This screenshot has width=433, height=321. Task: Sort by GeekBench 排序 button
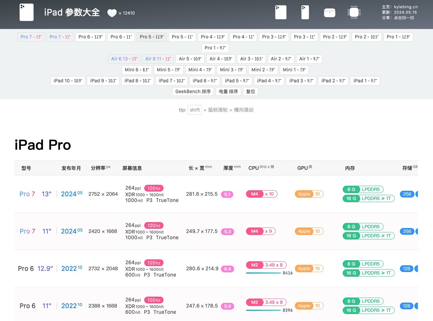(193, 92)
